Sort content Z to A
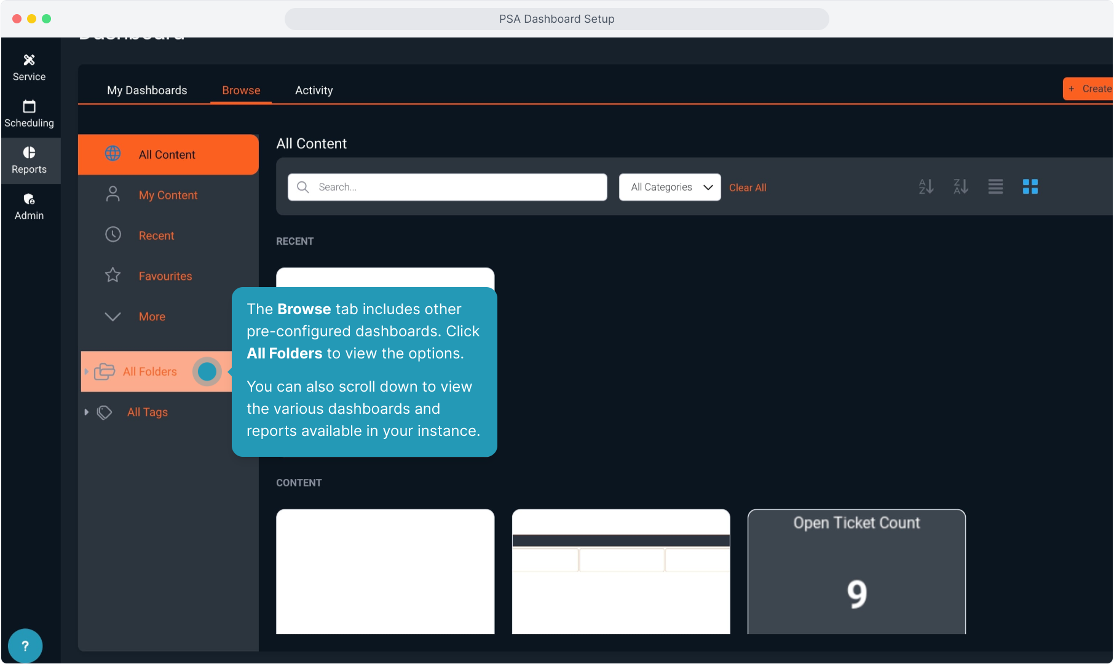The width and height of the screenshot is (1114, 664). coord(961,186)
